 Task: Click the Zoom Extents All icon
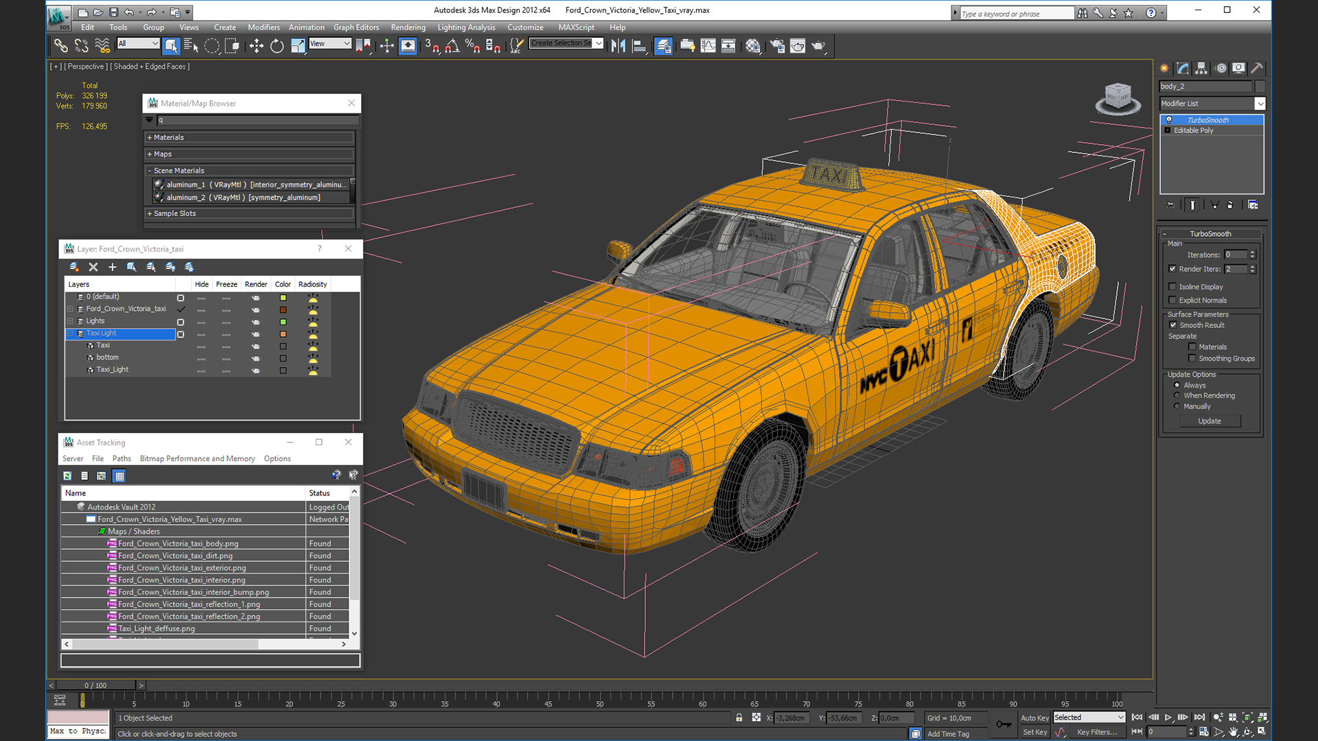[1262, 718]
